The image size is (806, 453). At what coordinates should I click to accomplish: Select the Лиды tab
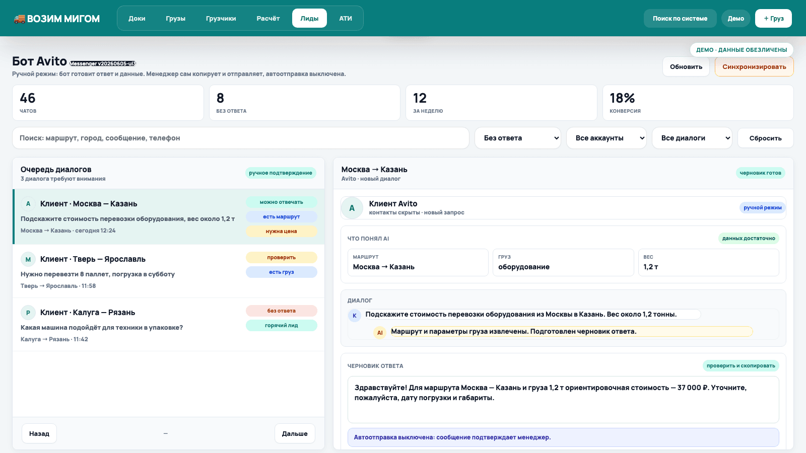point(309,18)
